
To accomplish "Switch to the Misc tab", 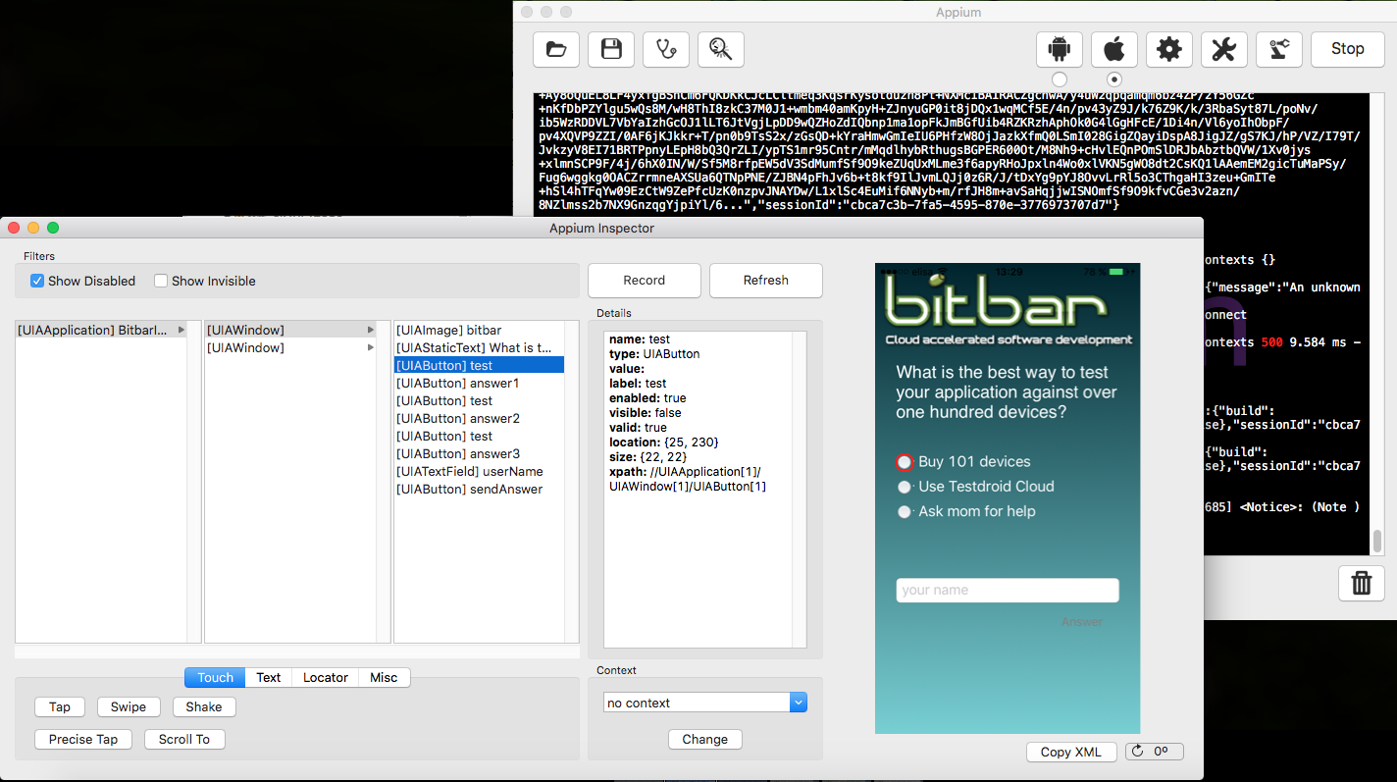I will [x=384, y=677].
